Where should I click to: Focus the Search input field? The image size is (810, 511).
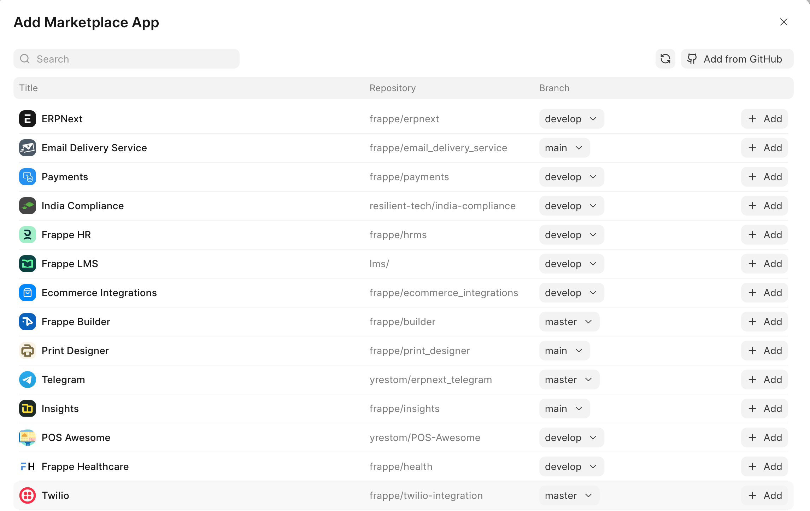click(134, 59)
